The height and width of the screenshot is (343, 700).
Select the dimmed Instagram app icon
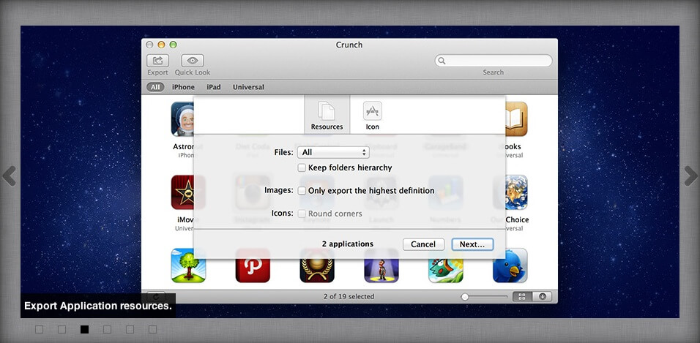pos(253,192)
